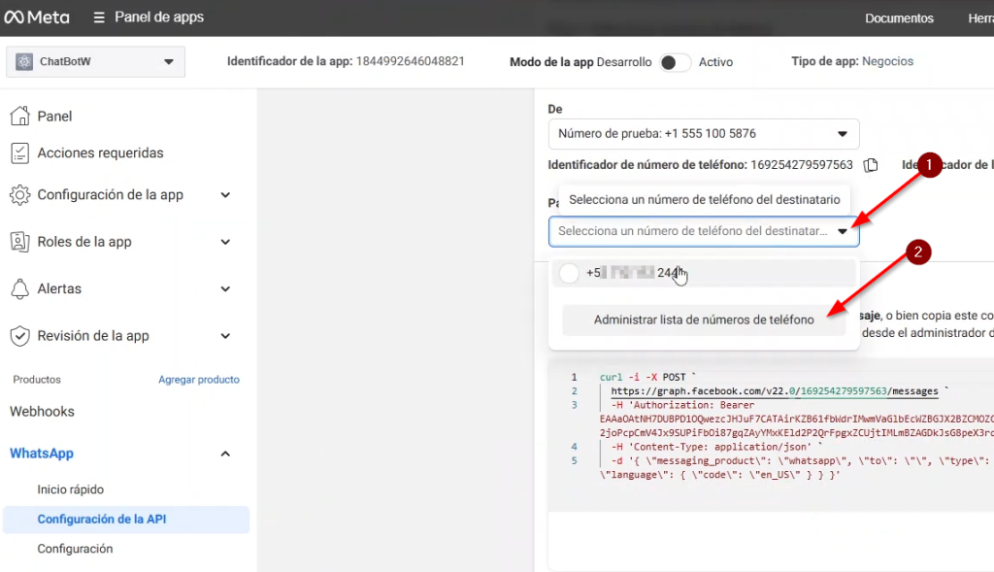Open Documentos in the top bar
Screen dimensions: 994x572
coord(899,18)
